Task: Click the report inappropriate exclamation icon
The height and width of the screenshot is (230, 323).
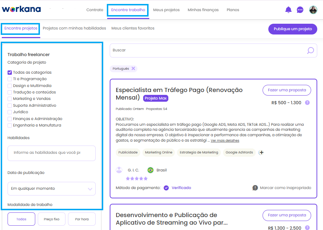Action: point(255,188)
